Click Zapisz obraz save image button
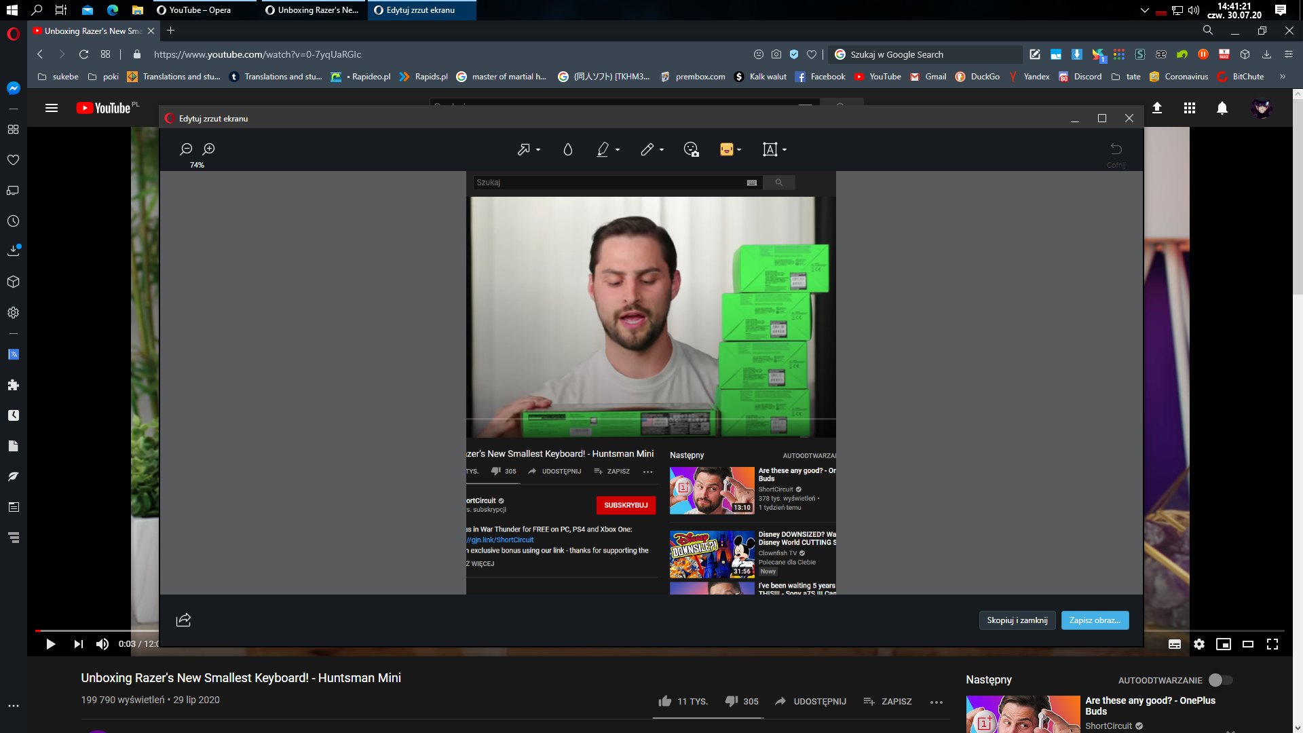This screenshot has width=1303, height=733. pos(1095,620)
